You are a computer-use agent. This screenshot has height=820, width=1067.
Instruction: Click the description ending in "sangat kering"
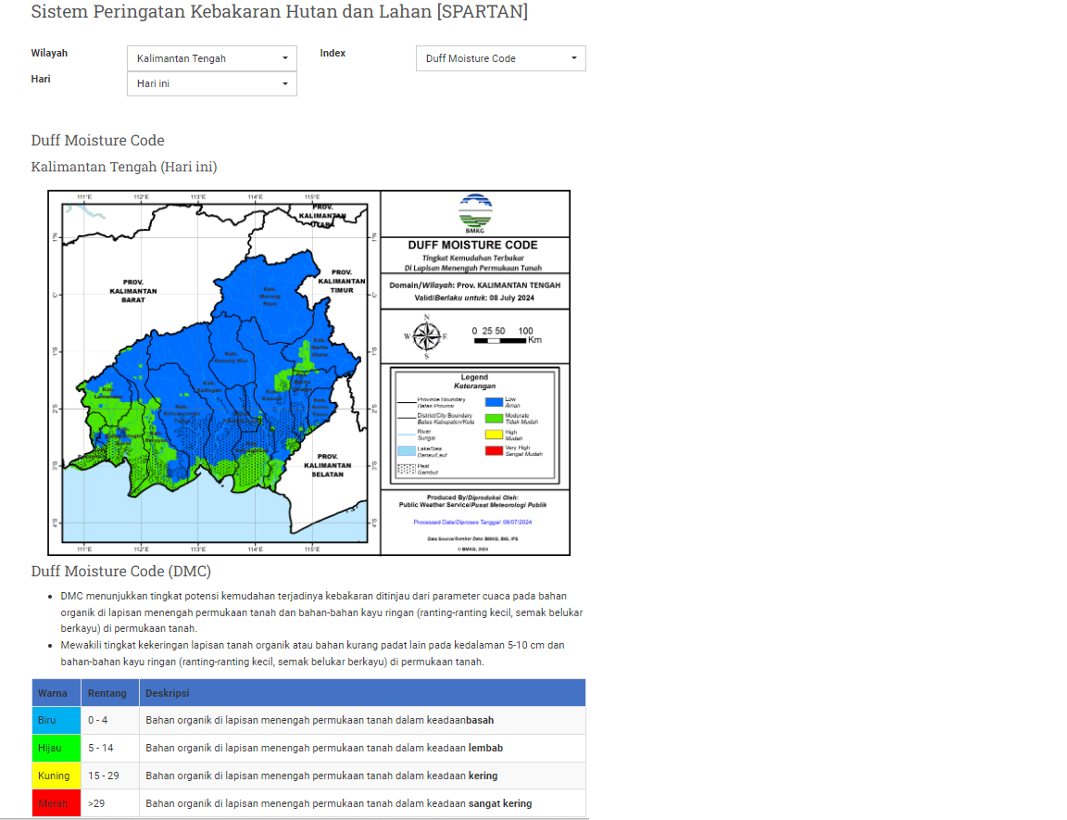(x=339, y=803)
